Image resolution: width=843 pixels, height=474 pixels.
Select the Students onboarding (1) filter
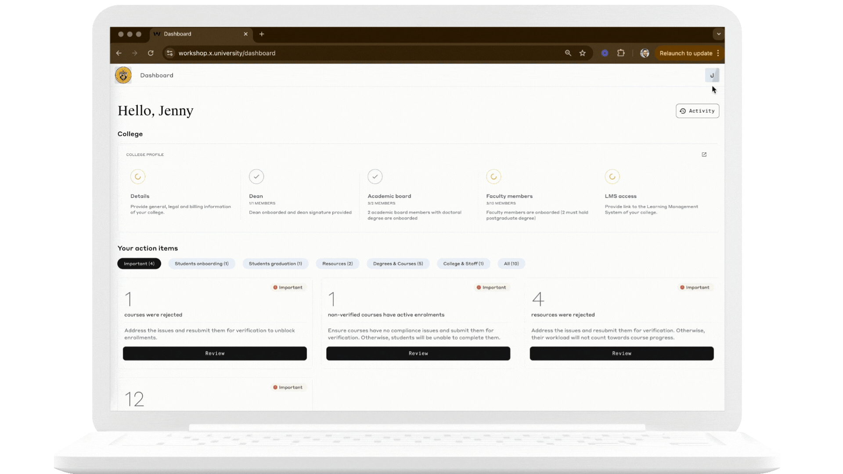click(202, 264)
